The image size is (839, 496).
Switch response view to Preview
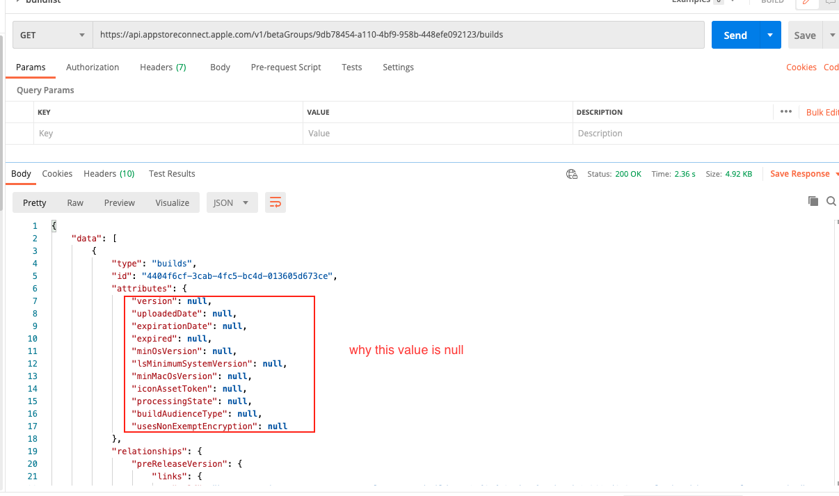point(119,202)
